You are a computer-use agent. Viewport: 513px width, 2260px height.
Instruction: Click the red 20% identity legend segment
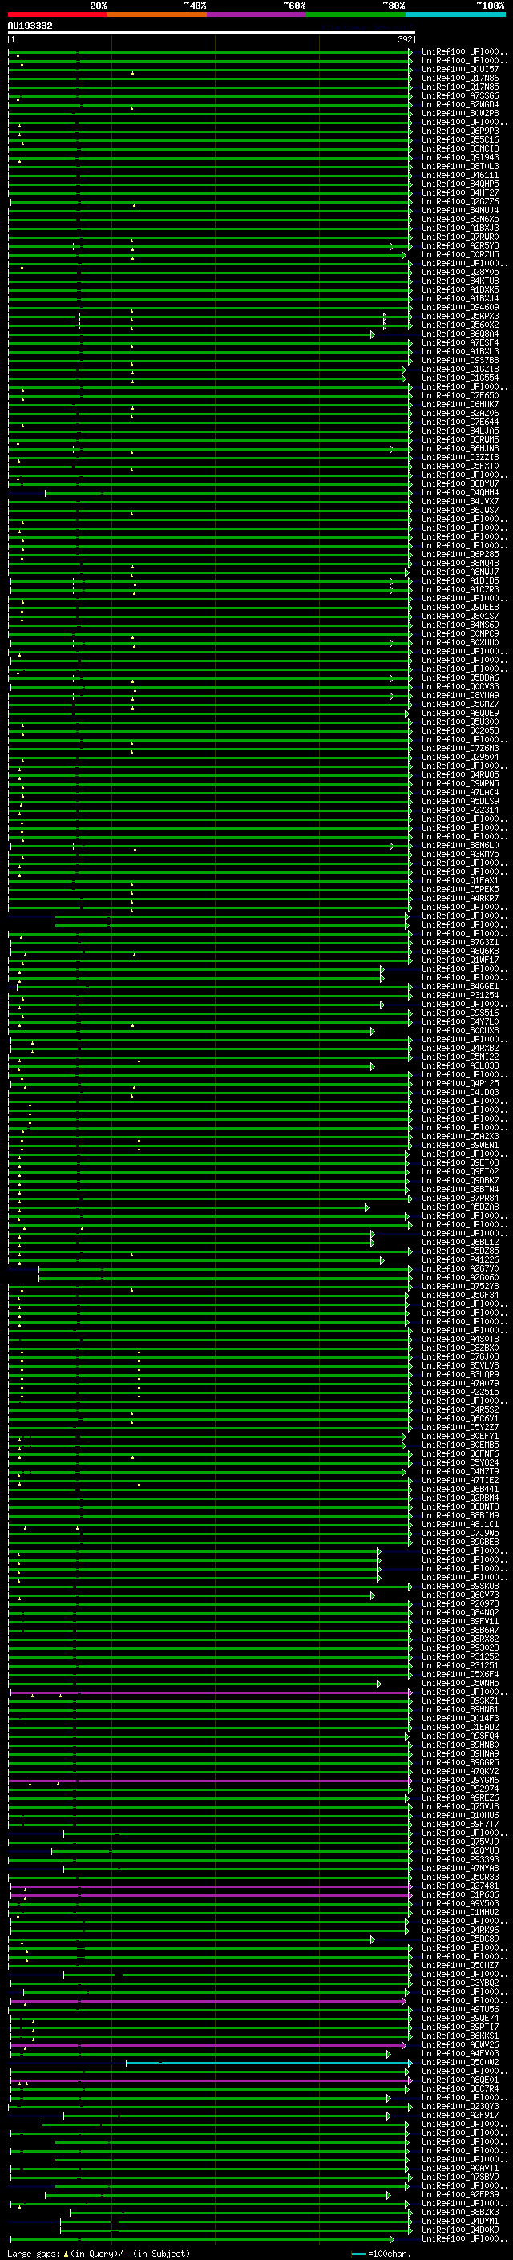coord(58,14)
